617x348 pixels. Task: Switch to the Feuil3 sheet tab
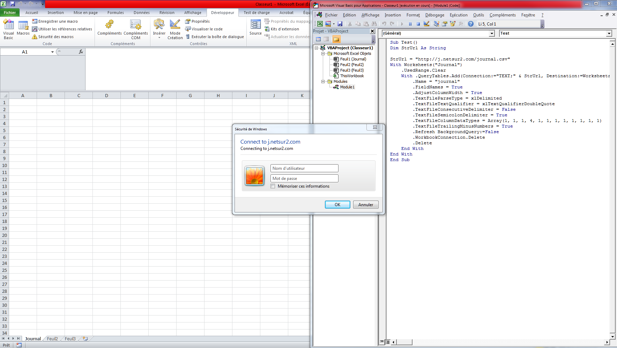pyautogui.click(x=70, y=339)
